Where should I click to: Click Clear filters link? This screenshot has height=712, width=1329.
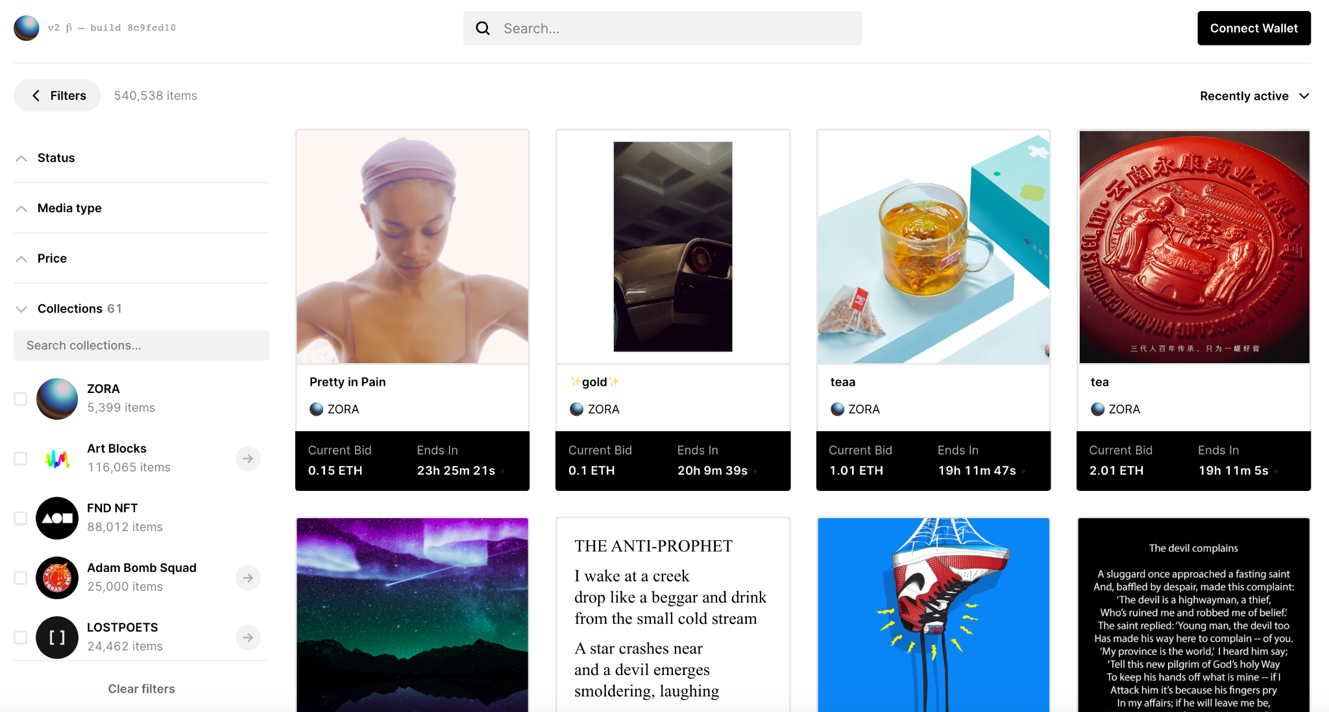(x=141, y=689)
